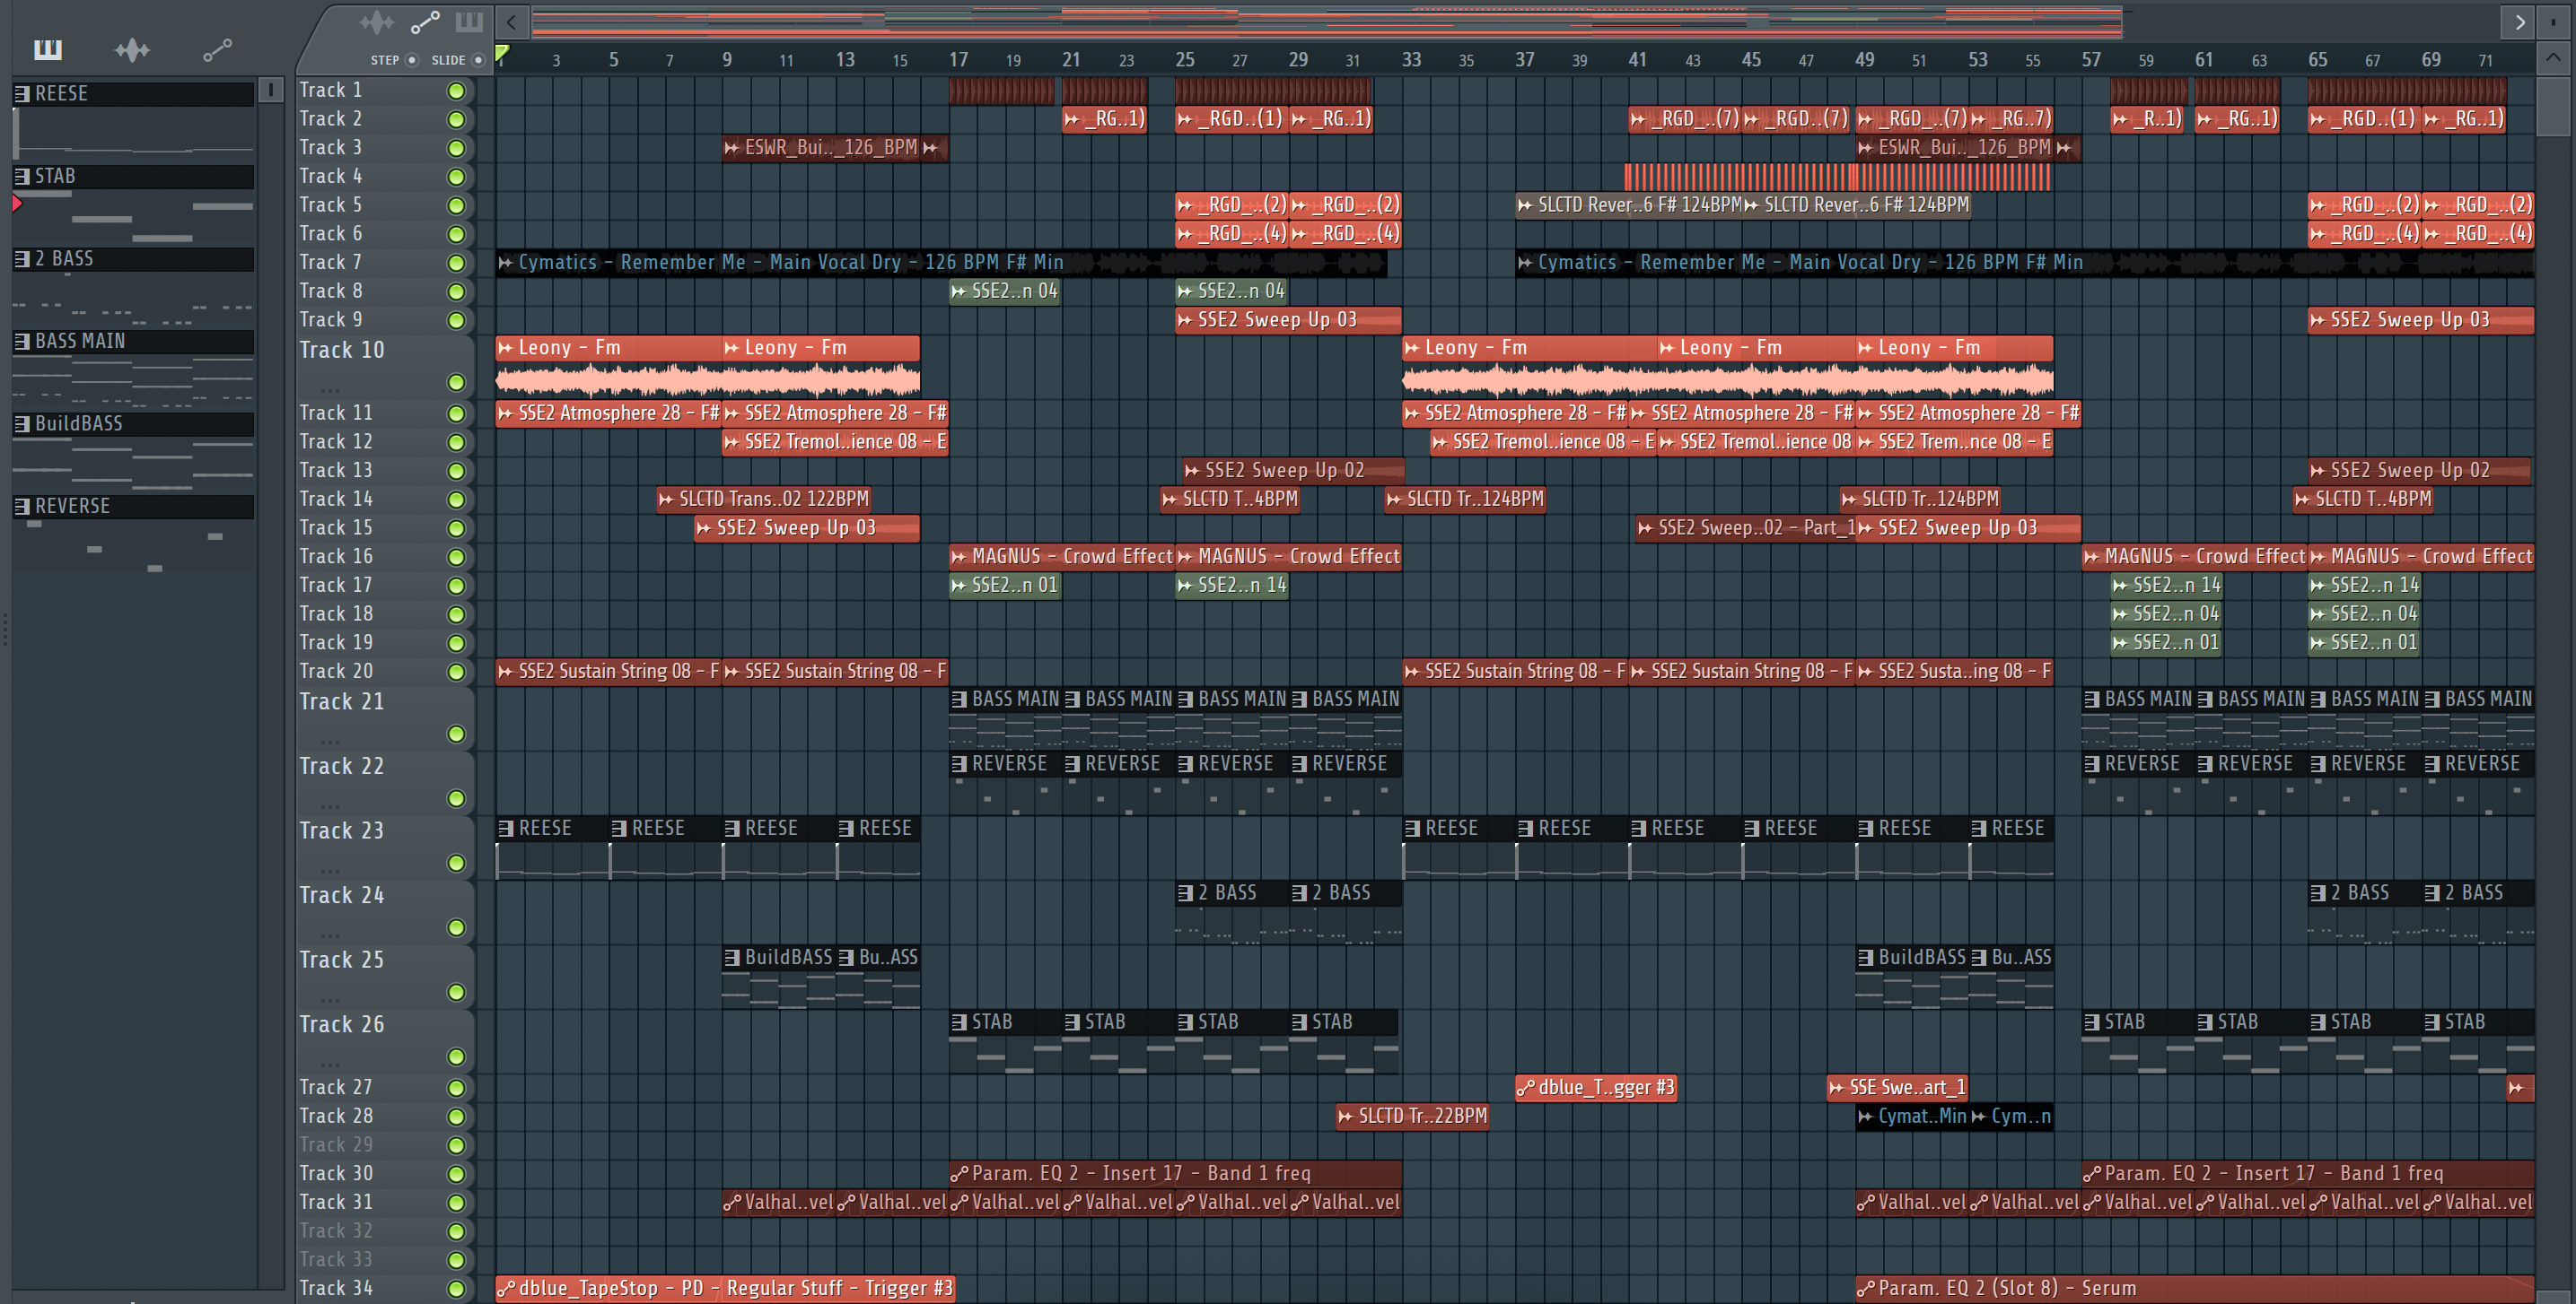This screenshot has width=2576, height=1304.
Task: Click the Track 28 header label
Action: [335, 1117]
